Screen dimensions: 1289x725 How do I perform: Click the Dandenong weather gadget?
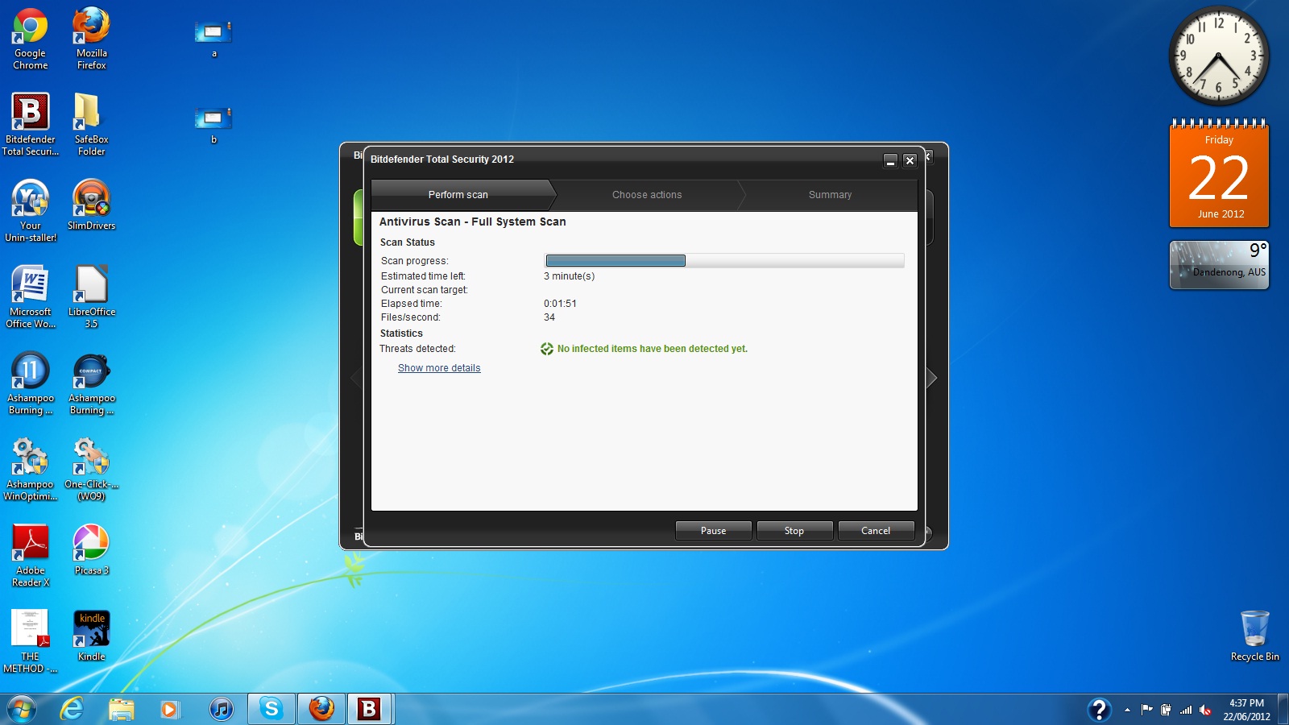[x=1219, y=265]
